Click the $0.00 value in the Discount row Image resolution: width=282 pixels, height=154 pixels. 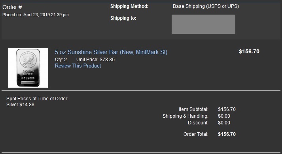[224, 123]
